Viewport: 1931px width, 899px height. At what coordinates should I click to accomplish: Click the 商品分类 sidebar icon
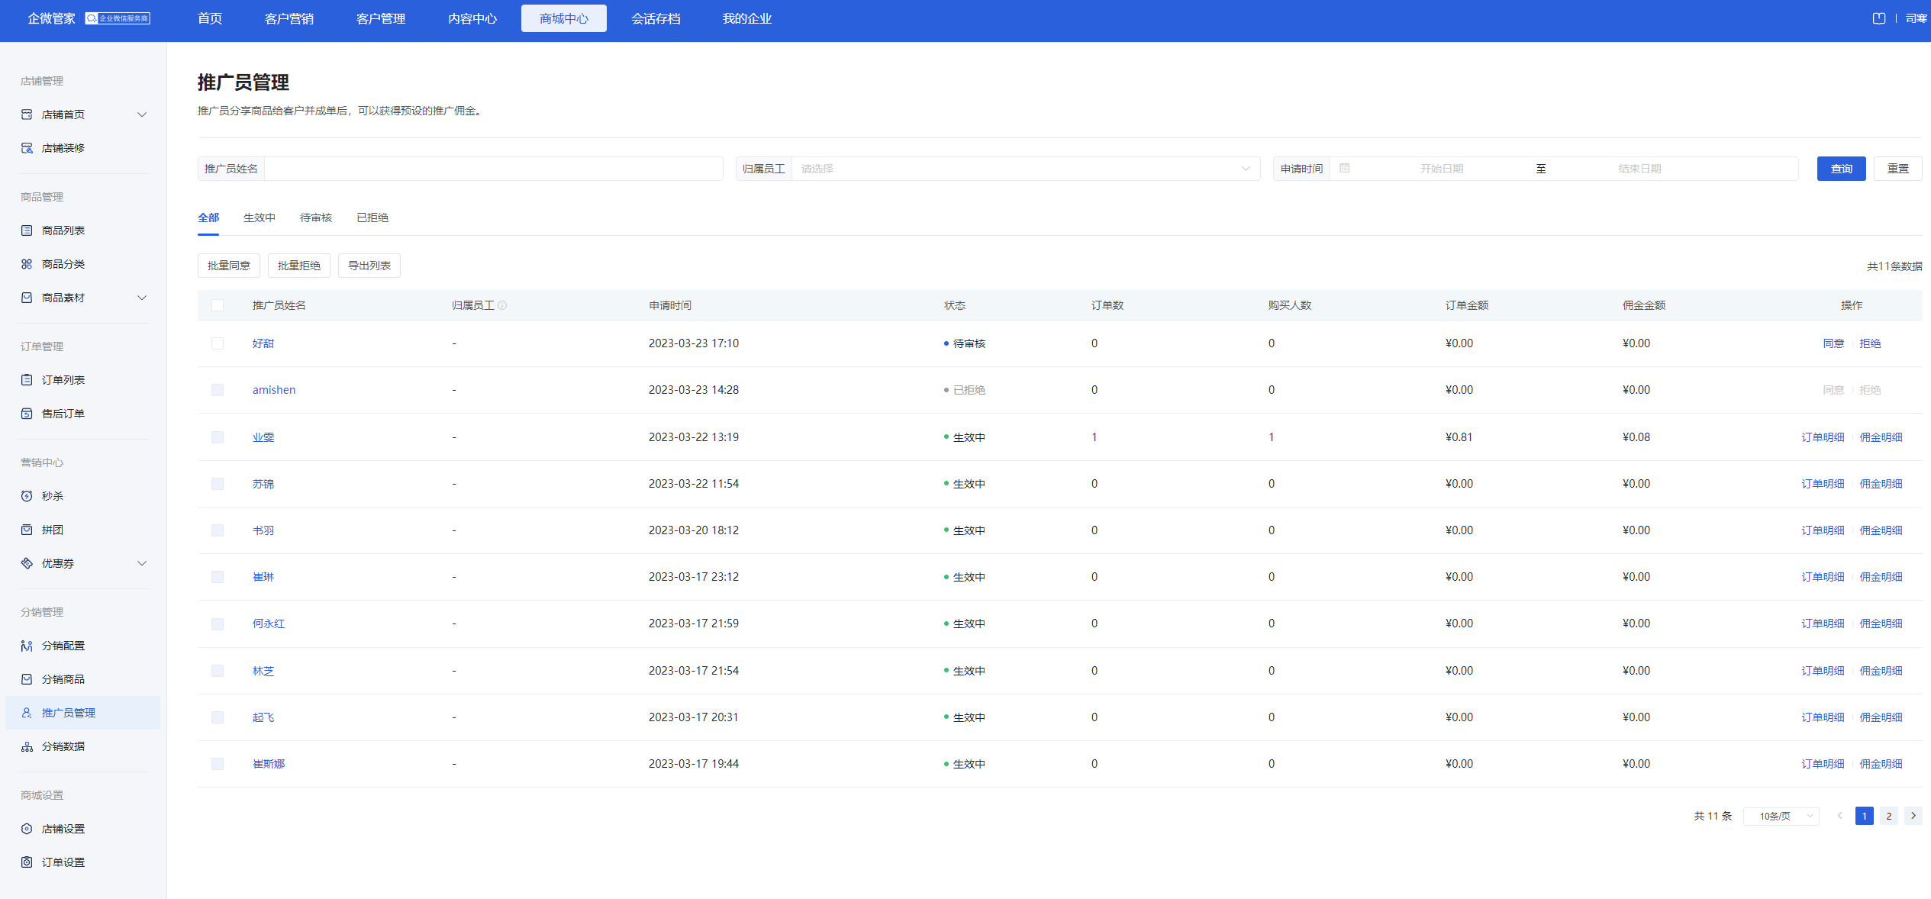(27, 264)
